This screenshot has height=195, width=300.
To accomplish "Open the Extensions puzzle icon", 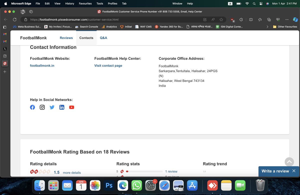I will [241, 19].
